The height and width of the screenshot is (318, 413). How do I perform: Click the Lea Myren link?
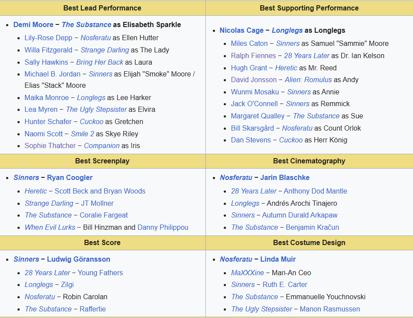pos(41,110)
